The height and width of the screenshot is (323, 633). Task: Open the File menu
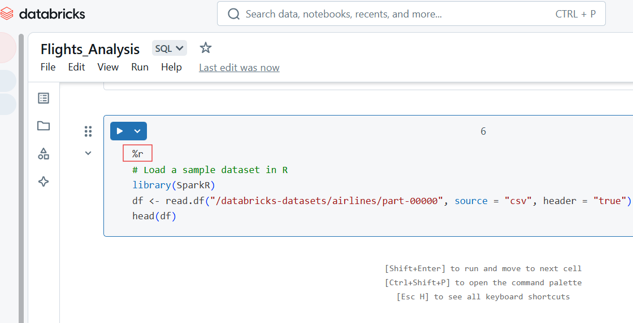coord(48,67)
